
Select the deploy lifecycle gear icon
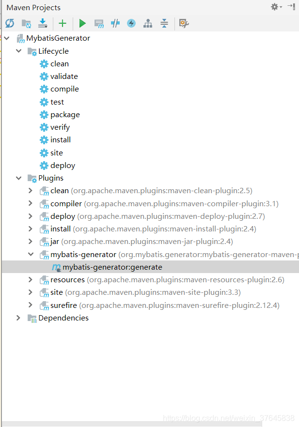44,165
